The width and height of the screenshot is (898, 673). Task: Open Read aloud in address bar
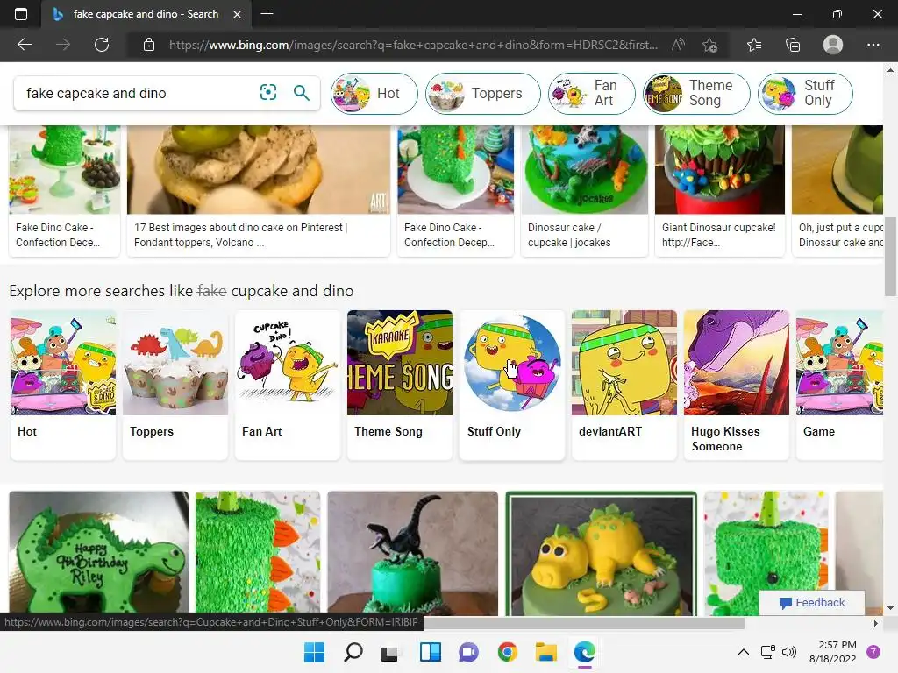[x=678, y=45]
